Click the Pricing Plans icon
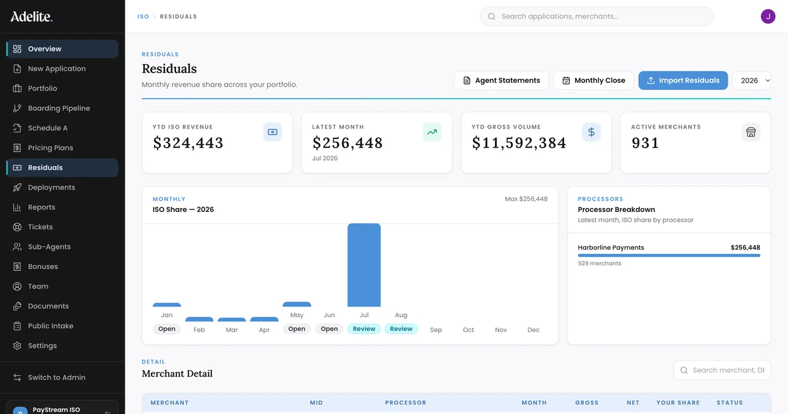 coord(17,148)
